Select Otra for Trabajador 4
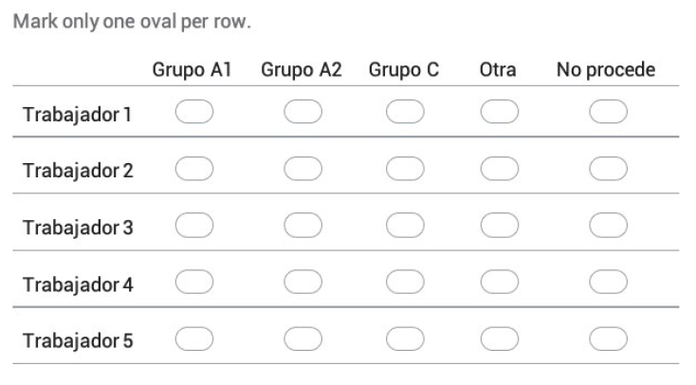The width and height of the screenshot is (696, 385). (x=500, y=282)
